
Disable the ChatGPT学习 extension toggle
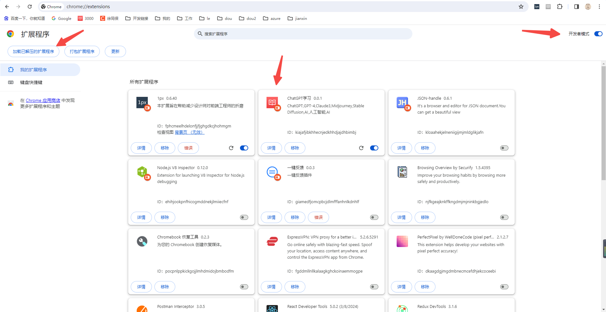pyautogui.click(x=374, y=148)
